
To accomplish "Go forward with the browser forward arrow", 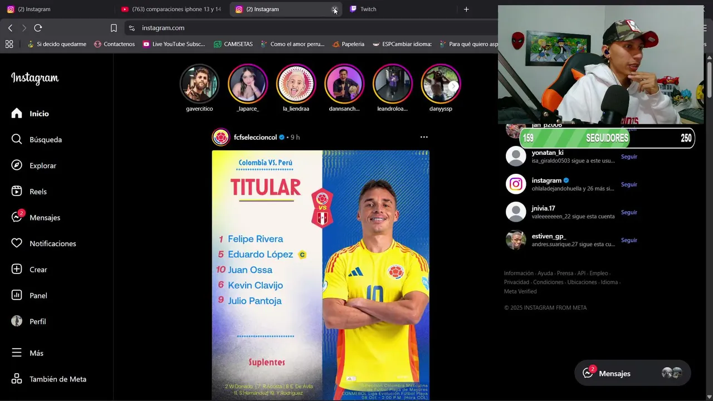I will [x=24, y=28].
